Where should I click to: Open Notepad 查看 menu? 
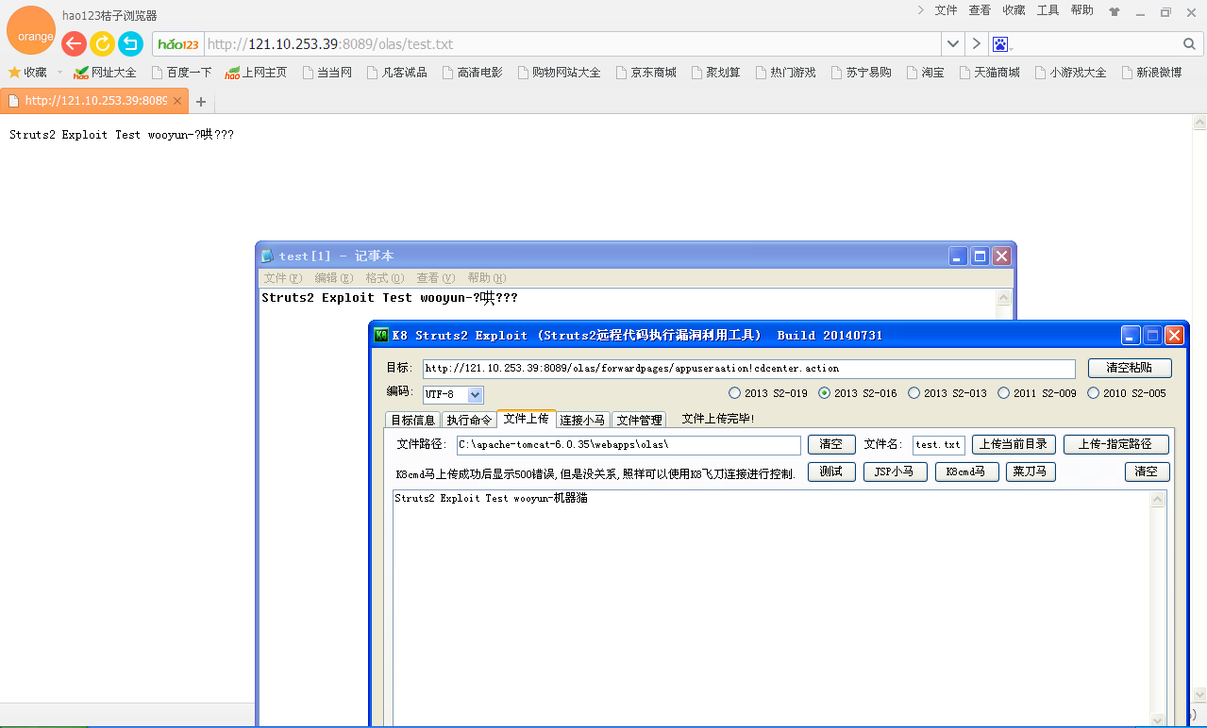[436, 278]
